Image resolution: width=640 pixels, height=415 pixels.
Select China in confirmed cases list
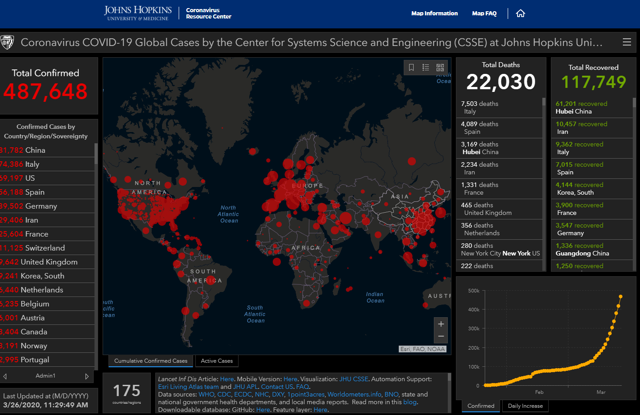[x=47, y=150]
